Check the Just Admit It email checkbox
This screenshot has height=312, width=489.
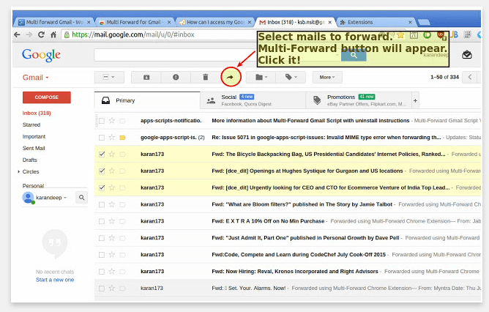pos(102,238)
